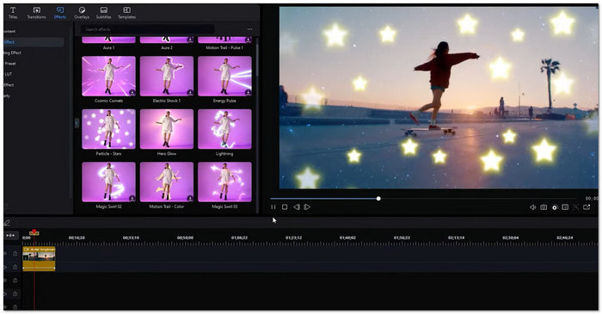The image size is (602, 314).
Task: Click the effects list vertical scrollbar
Action: tap(257, 61)
